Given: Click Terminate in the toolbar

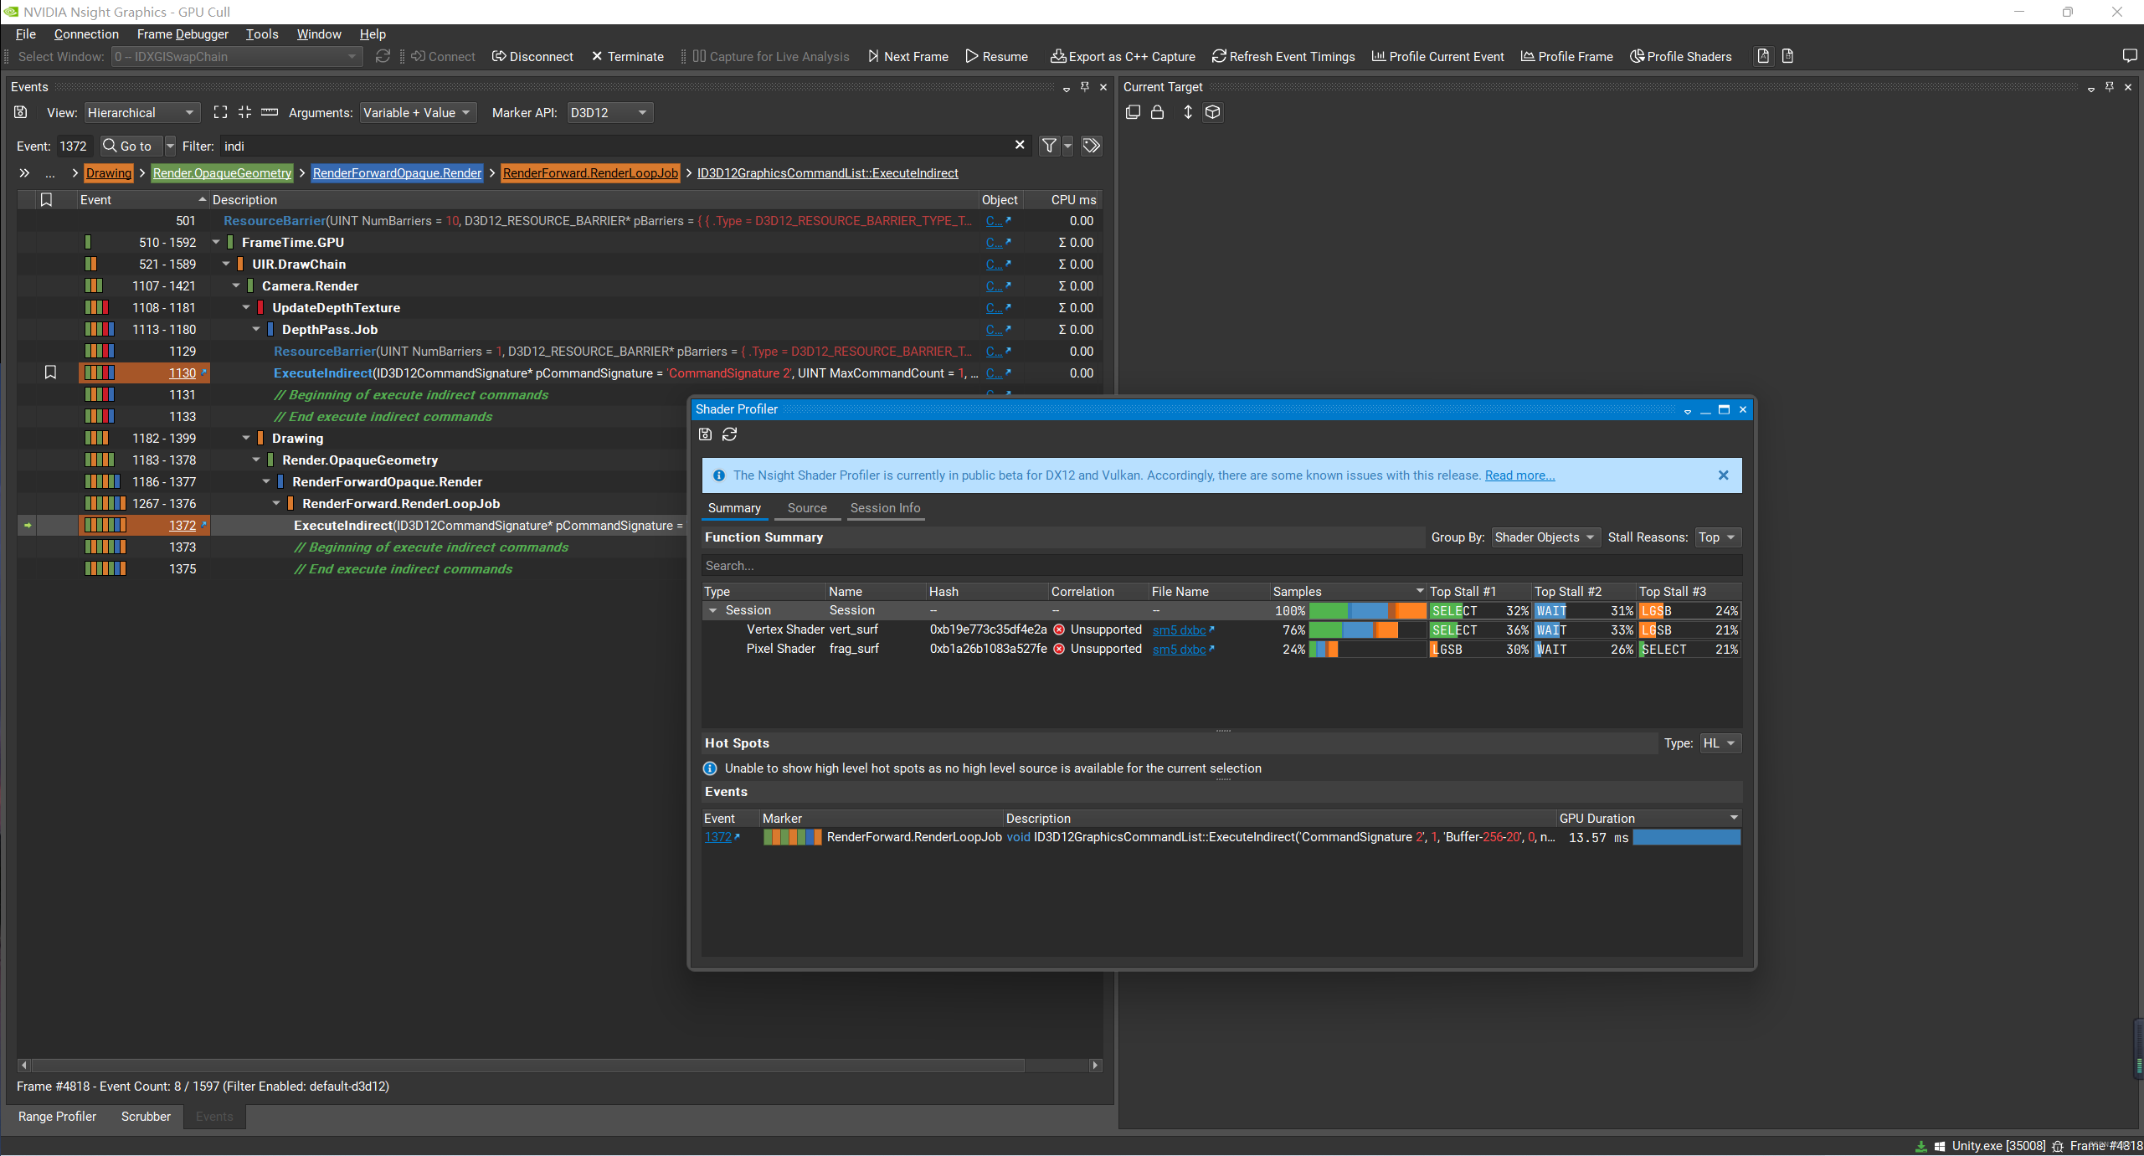Looking at the screenshot, I should pos(627,56).
